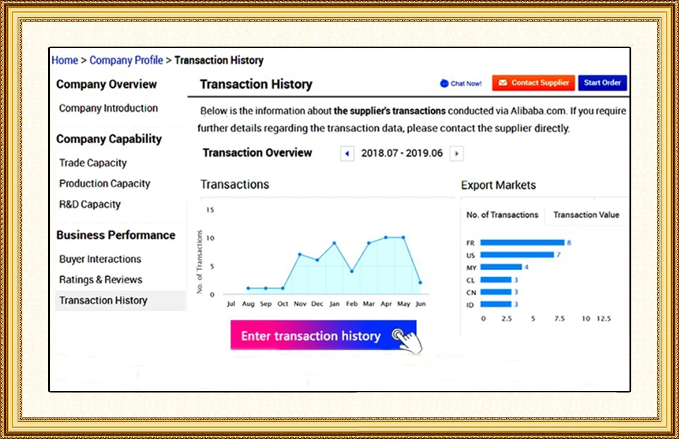
Task: Open Company Profile breadcrumb link
Action: (126, 60)
